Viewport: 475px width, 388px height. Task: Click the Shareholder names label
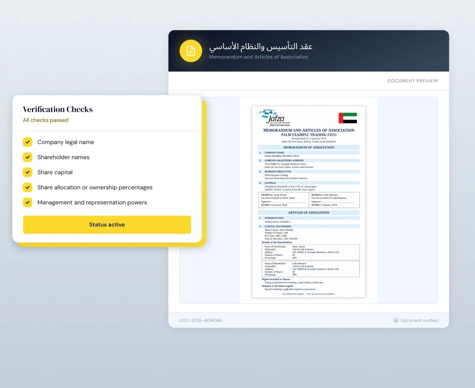63,157
